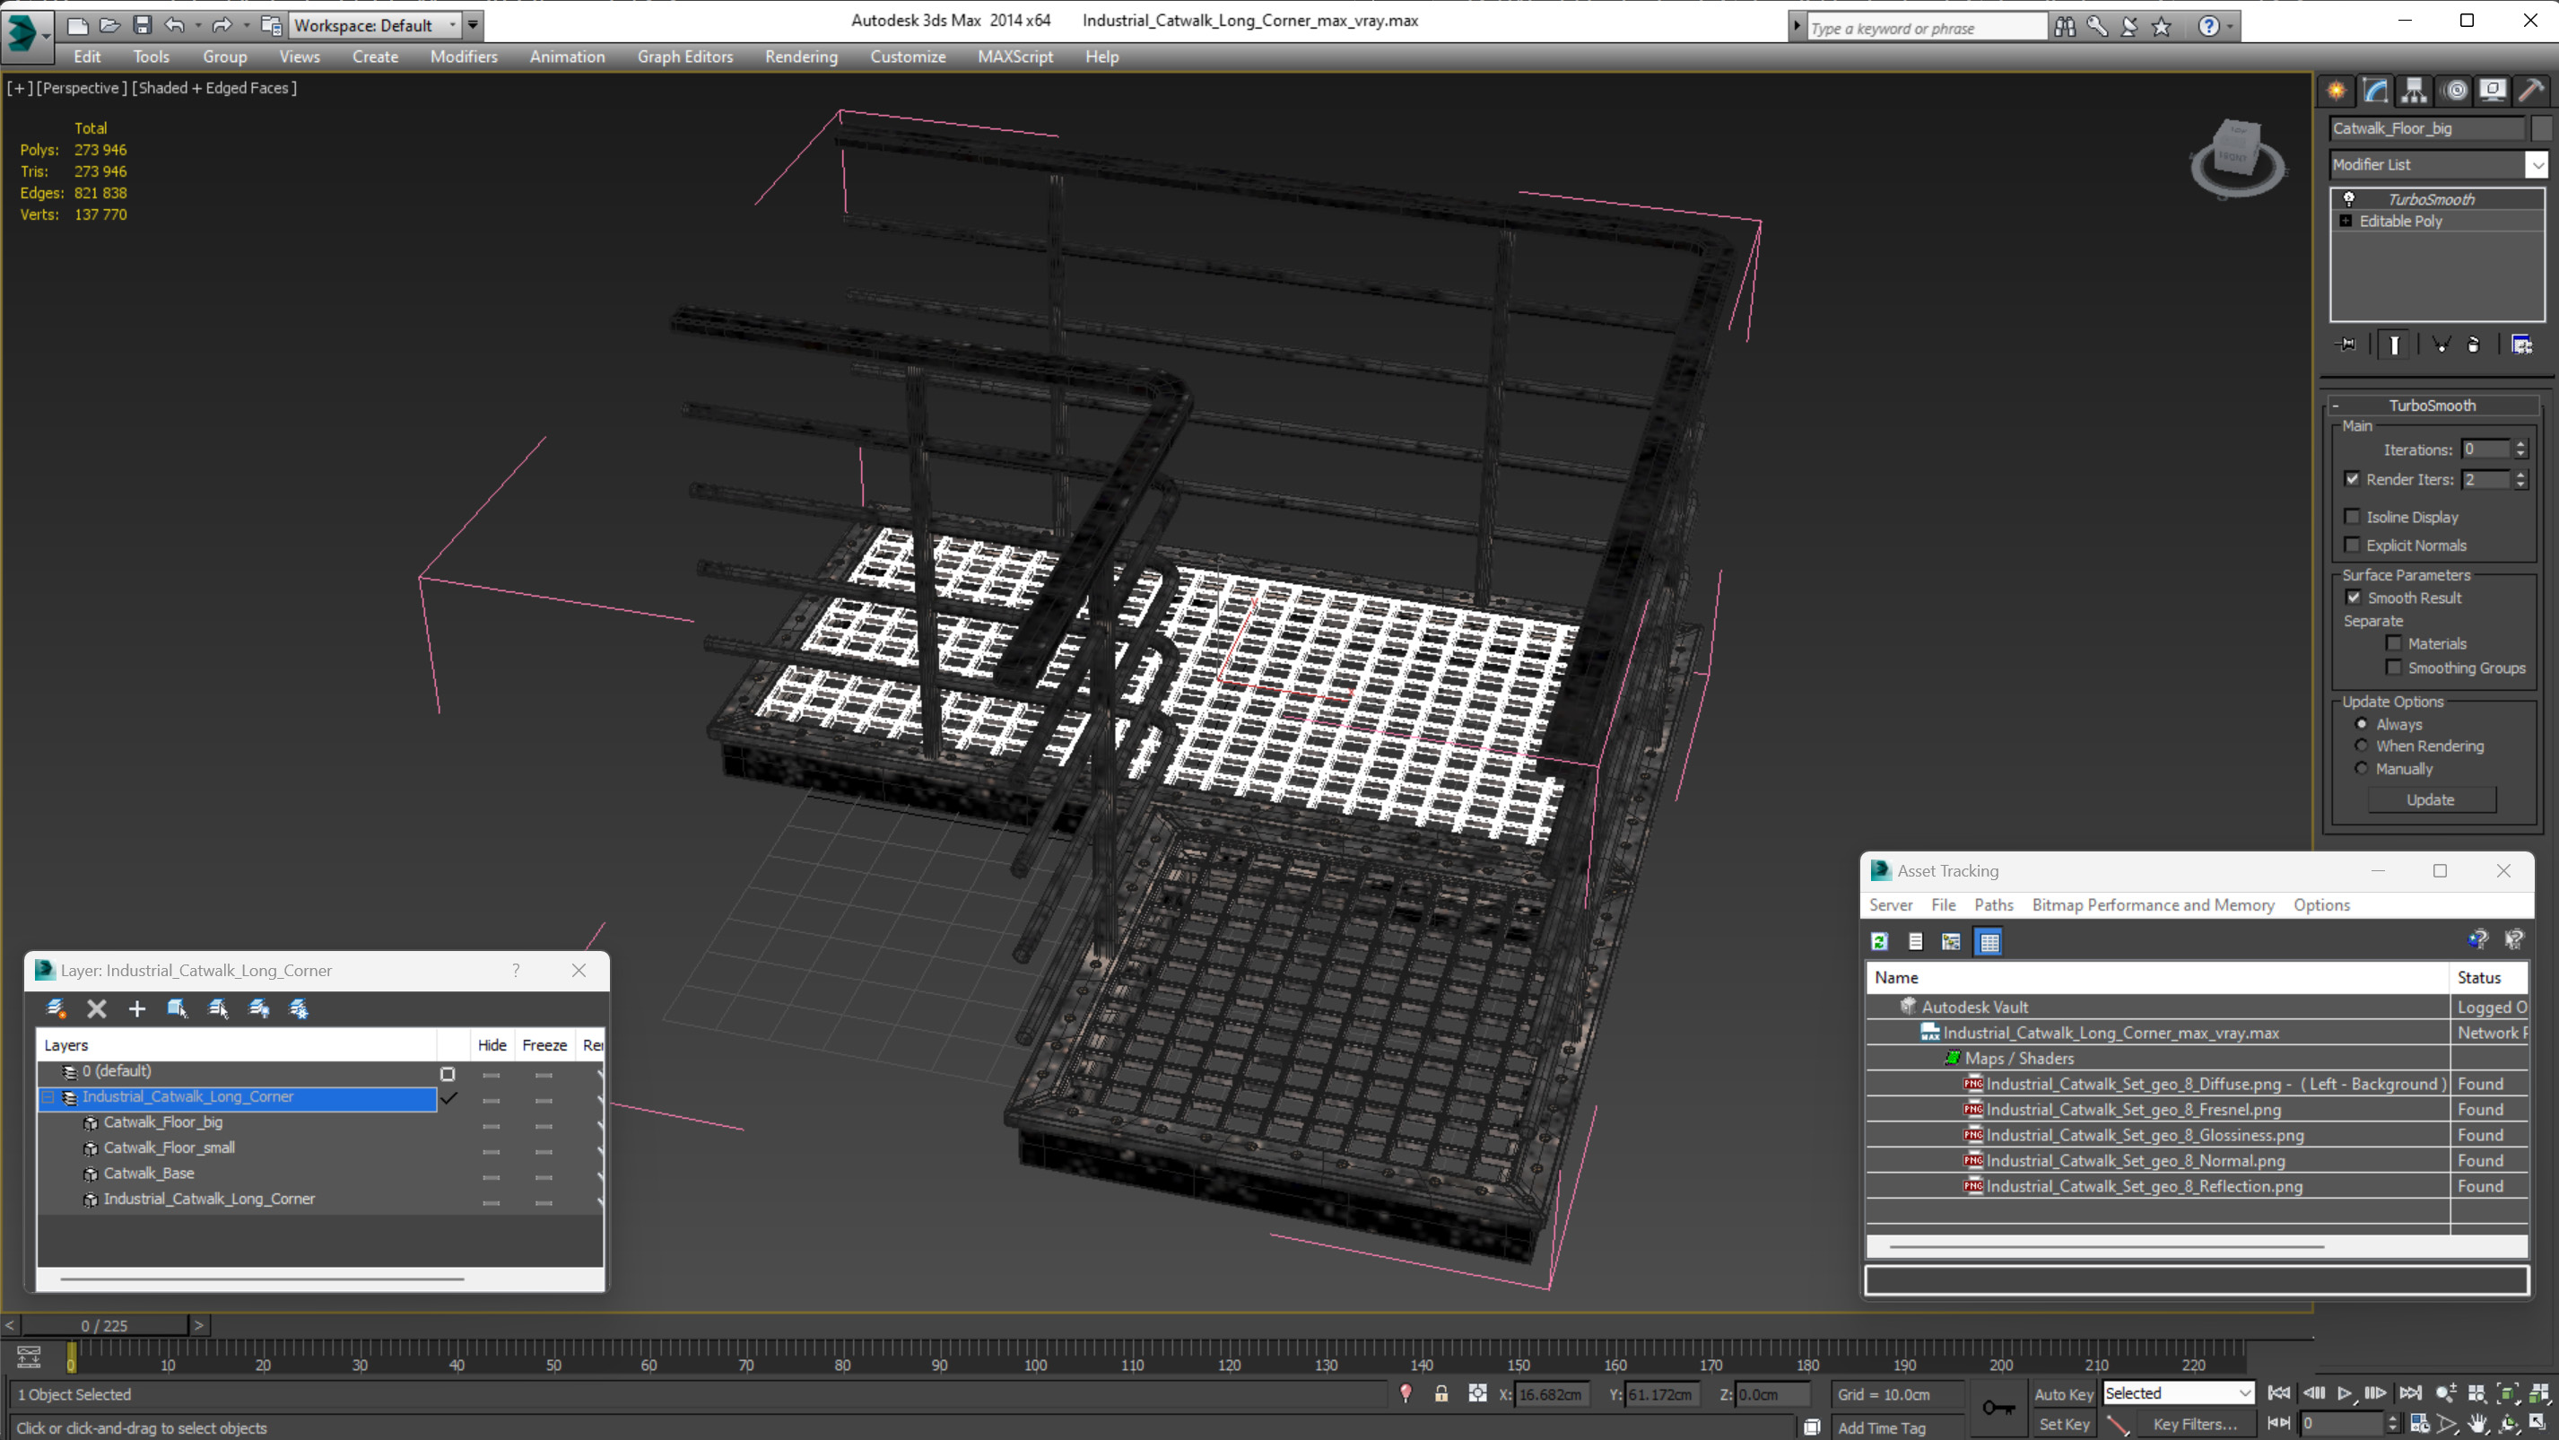Open Bitmap Performance and Memory menu
This screenshot has height=1440, width=2559.
(2153, 904)
